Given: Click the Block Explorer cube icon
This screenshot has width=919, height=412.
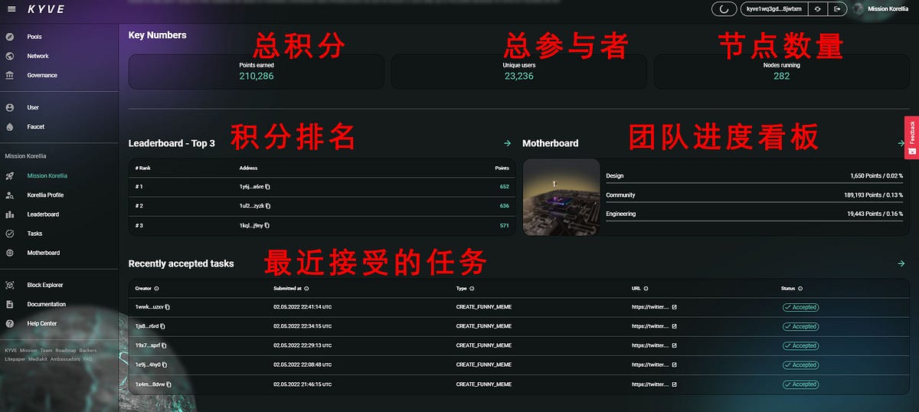Looking at the screenshot, I should (10, 285).
